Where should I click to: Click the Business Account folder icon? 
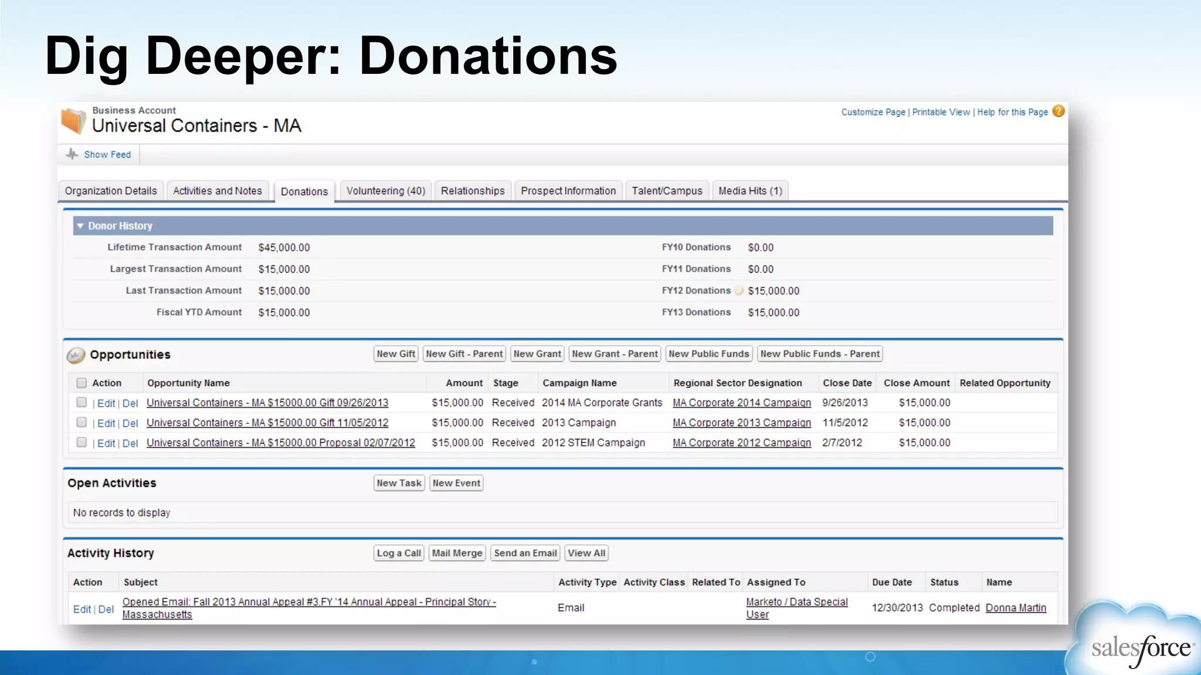click(x=74, y=121)
